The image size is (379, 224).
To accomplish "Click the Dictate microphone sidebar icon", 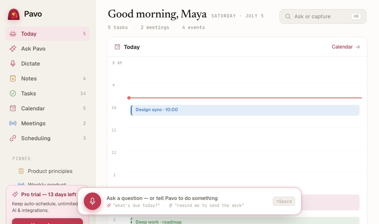I will (x=13, y=63).
